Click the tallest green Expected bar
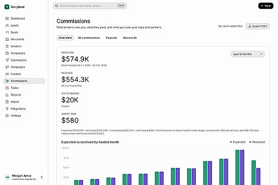 237,167
